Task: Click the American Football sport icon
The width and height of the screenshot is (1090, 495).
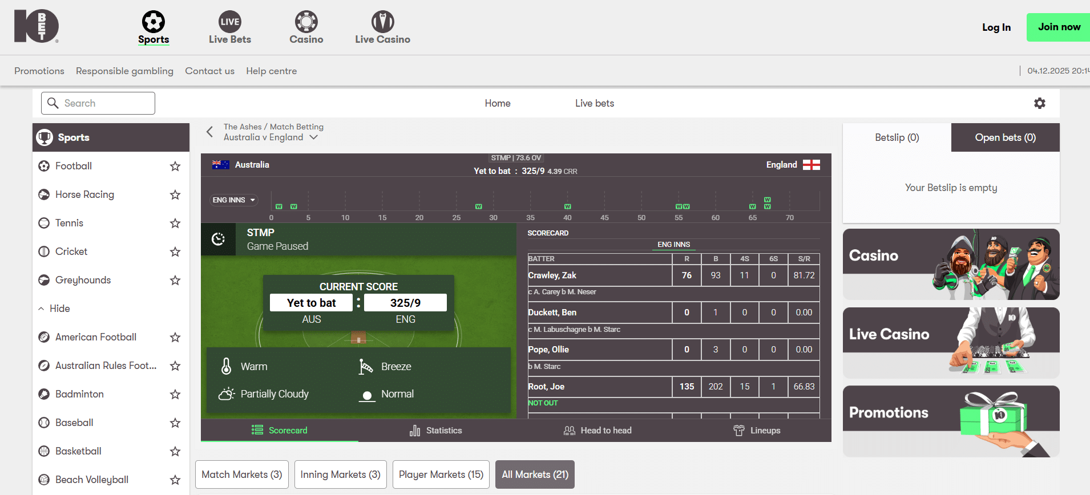Action: pos(44,337)
